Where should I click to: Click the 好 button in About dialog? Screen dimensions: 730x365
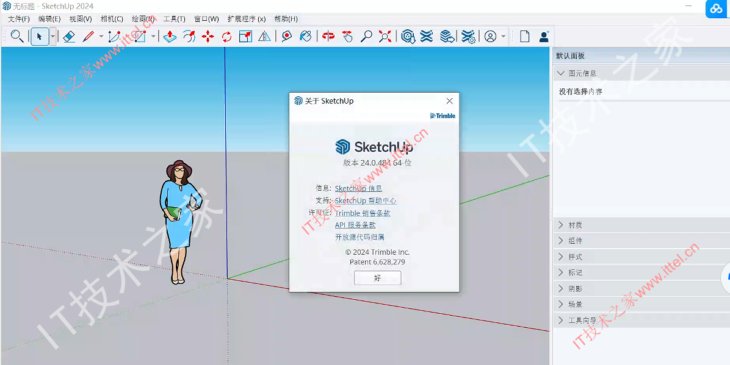coord(378,278)
